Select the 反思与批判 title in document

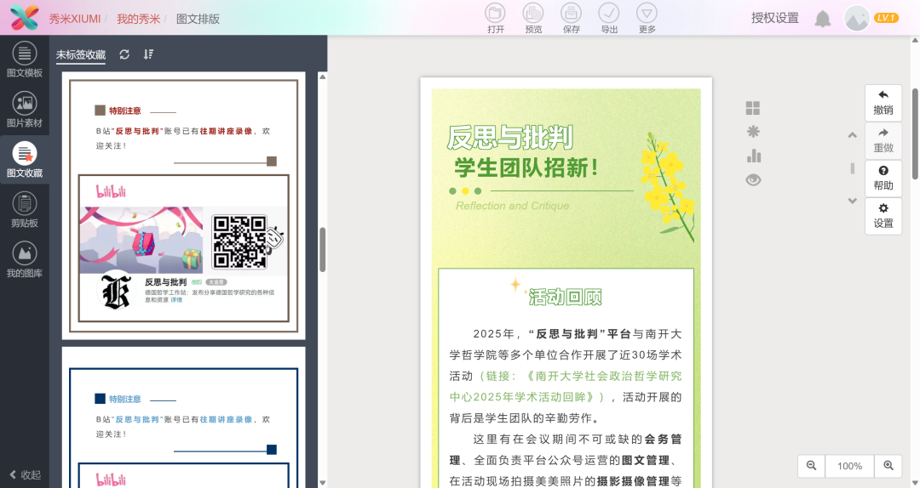(x=509, y=138)
